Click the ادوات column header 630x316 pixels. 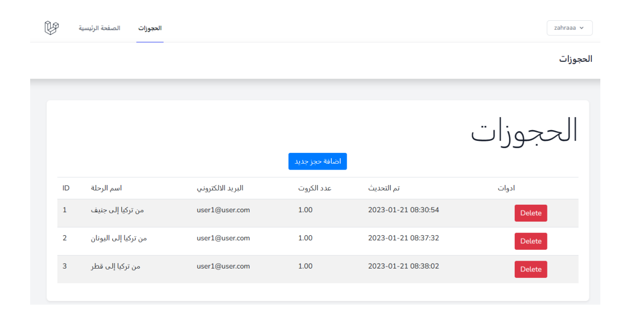click(x=506, y=188)
